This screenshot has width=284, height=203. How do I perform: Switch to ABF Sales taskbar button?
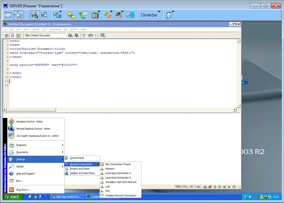[67, 197]
